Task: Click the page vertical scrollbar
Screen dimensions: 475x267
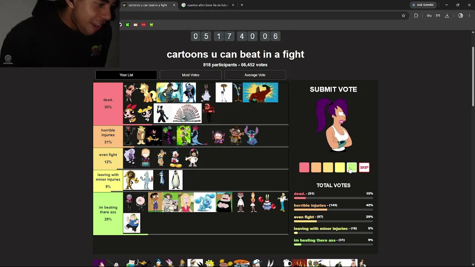Action: pos(473,77)
